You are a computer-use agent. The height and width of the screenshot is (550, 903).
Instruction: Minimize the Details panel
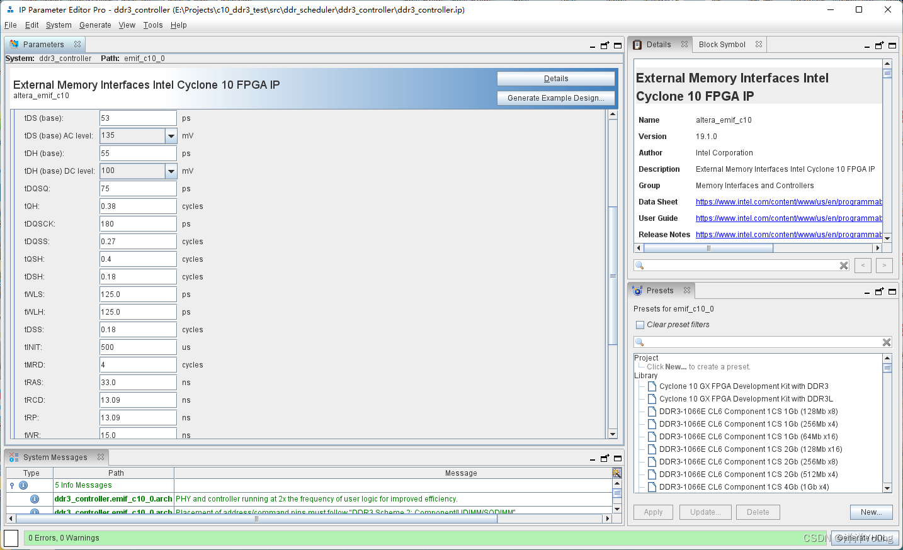click(867, 46)
